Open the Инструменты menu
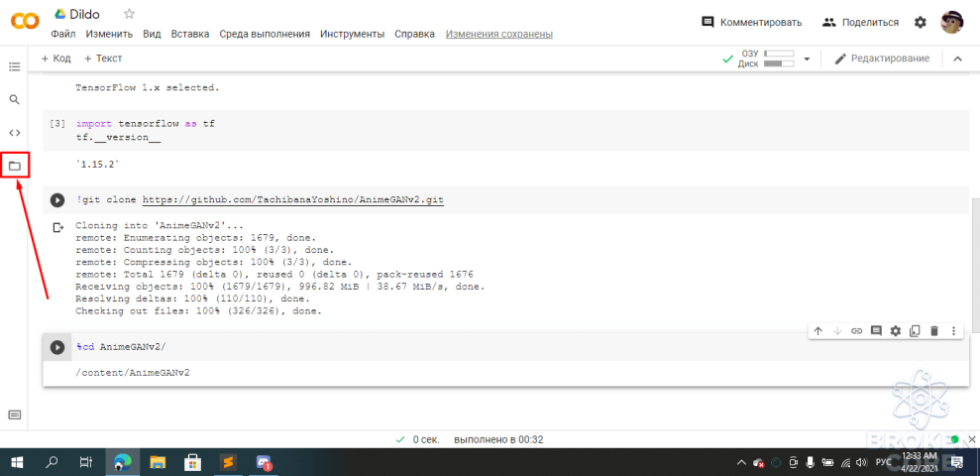Screen dimensions: 980x476 click(x=352, y=34)
